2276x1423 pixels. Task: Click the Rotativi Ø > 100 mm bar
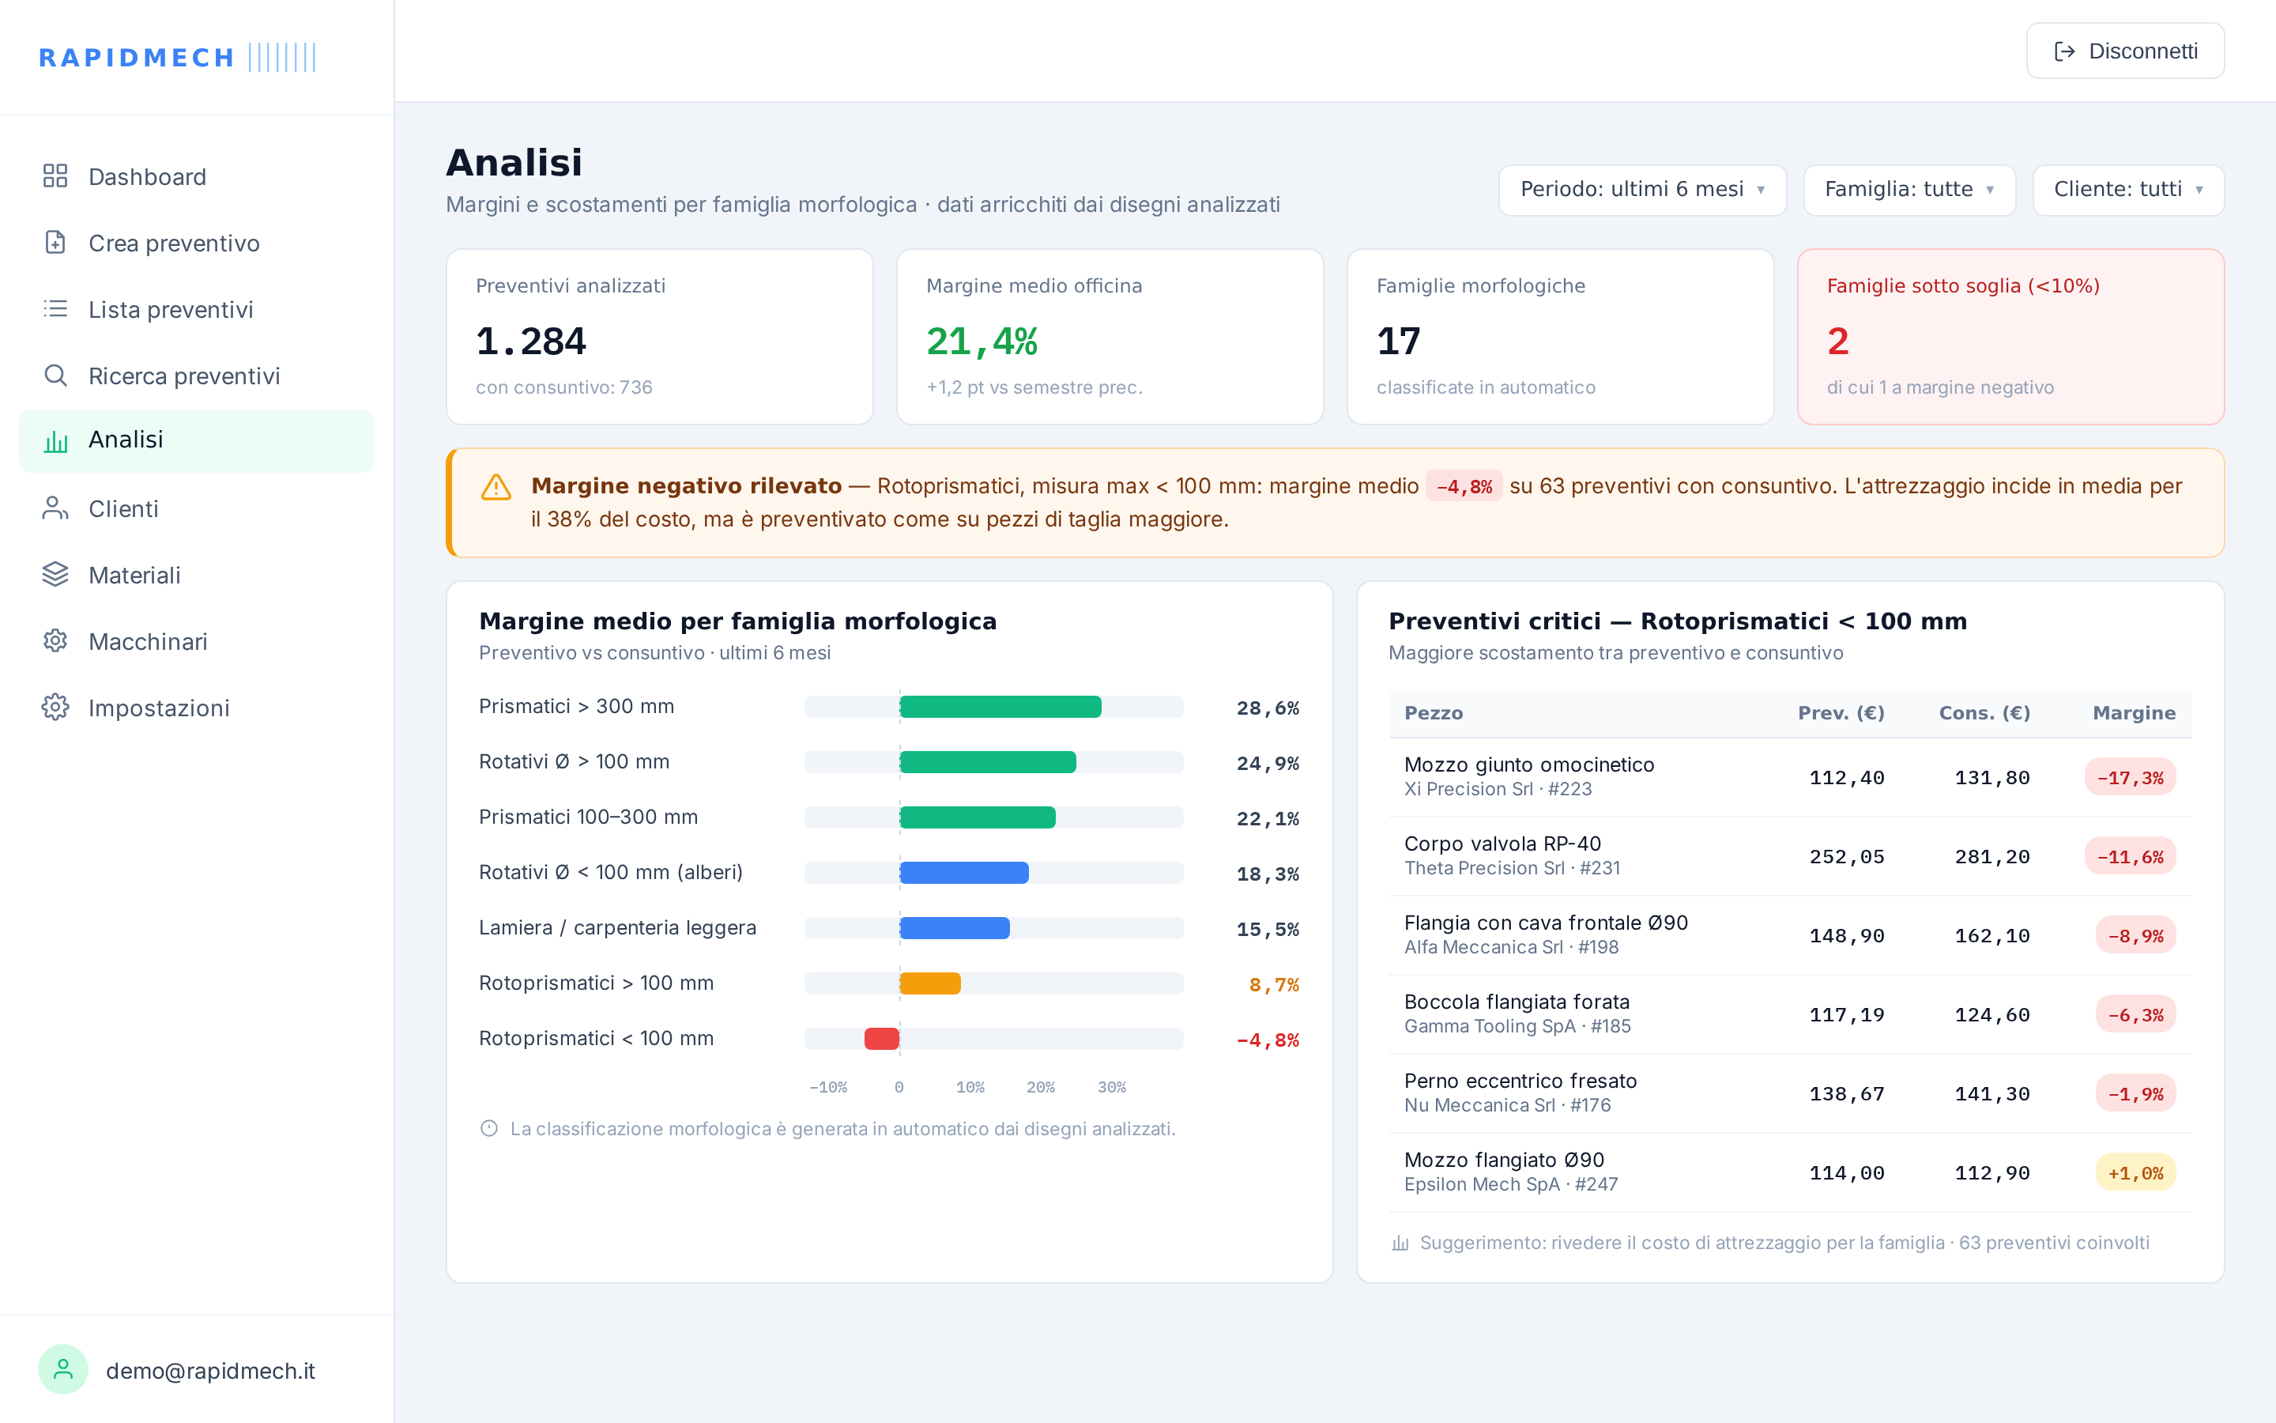tap(988, 762)
